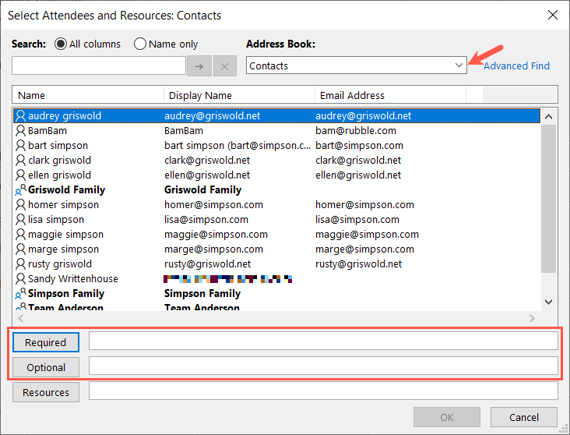Click the horizontal scroll right arrow
This screenshot has width=570, height=435.
pos(532,319)
